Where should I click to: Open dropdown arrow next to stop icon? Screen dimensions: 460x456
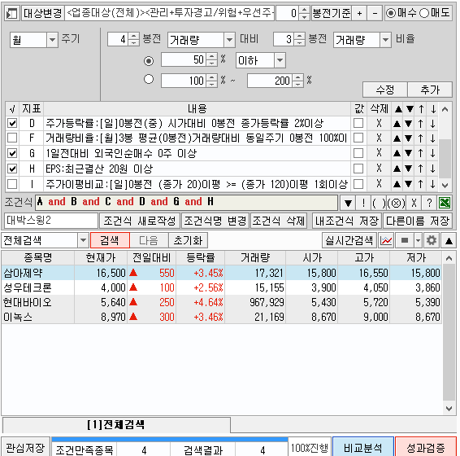[418, 240]
